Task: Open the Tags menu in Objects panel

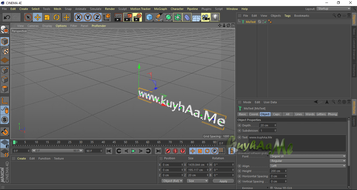Action: pos(287,16)
